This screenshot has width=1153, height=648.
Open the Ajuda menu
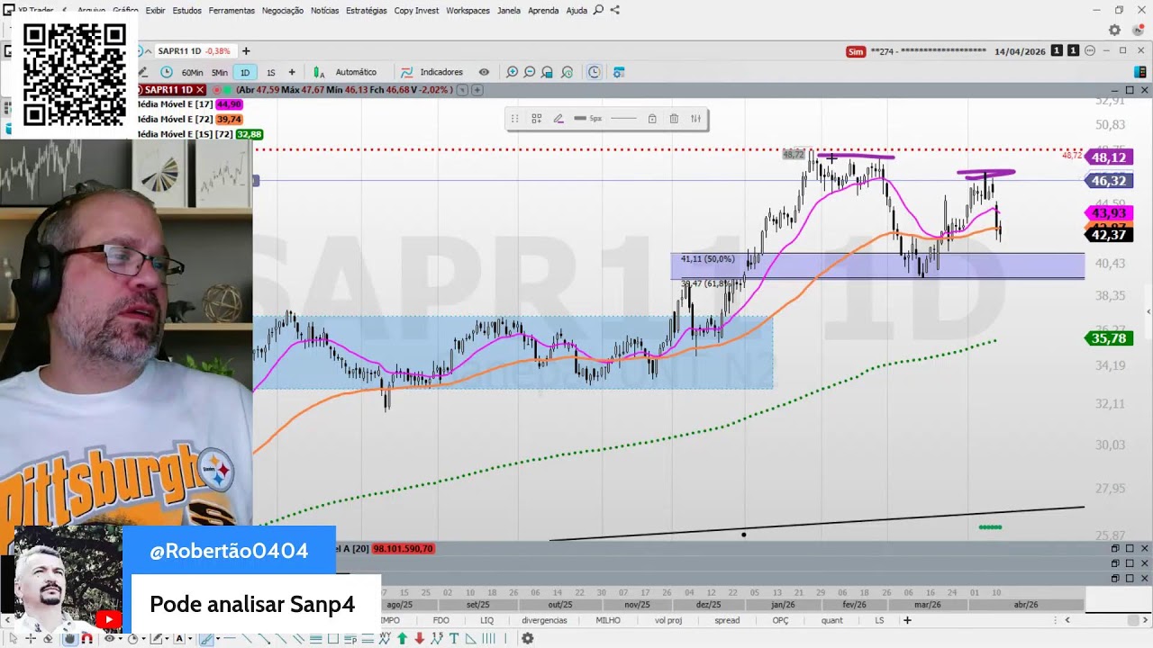click(x=576, y=11)
